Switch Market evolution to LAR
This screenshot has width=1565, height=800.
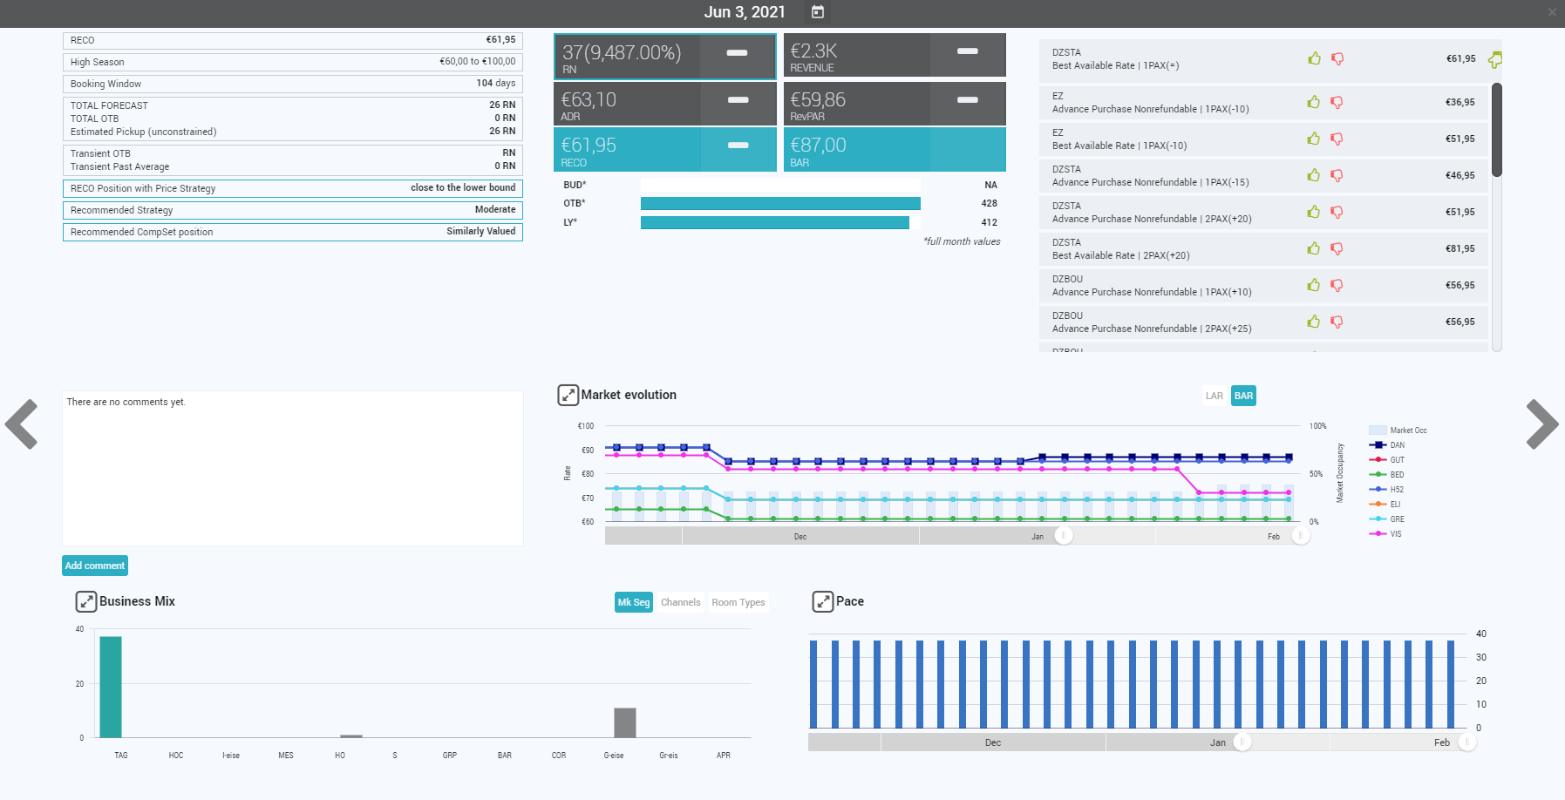(1214, 397)
